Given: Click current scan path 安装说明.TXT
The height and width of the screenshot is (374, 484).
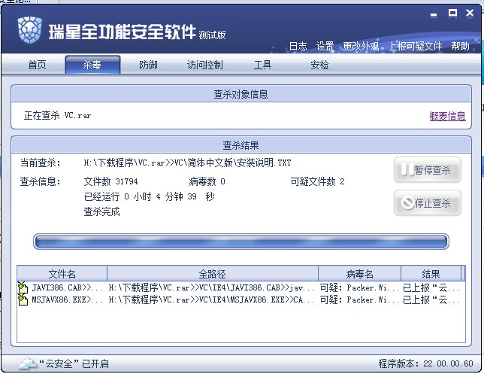Looking at the screenshot, I should tap(187, 163).
